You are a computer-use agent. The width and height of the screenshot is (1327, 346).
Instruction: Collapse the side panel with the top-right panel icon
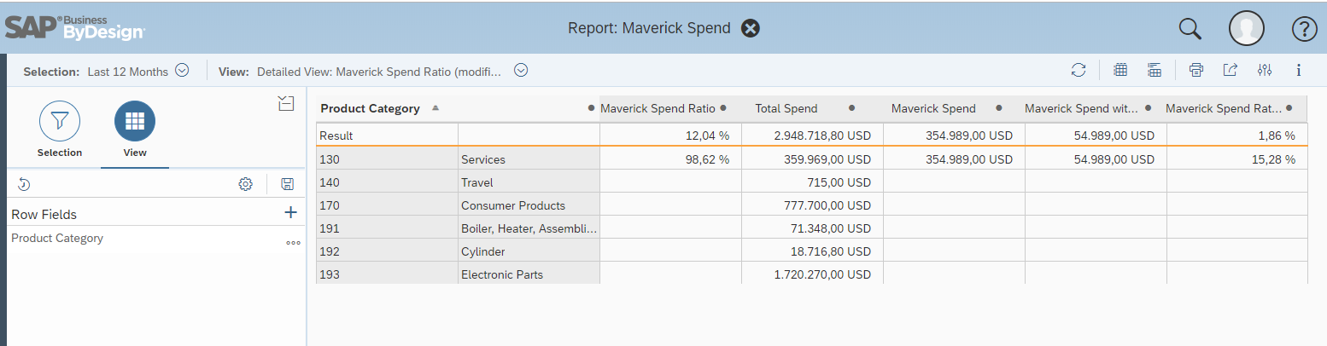click(x=286, y=104)
